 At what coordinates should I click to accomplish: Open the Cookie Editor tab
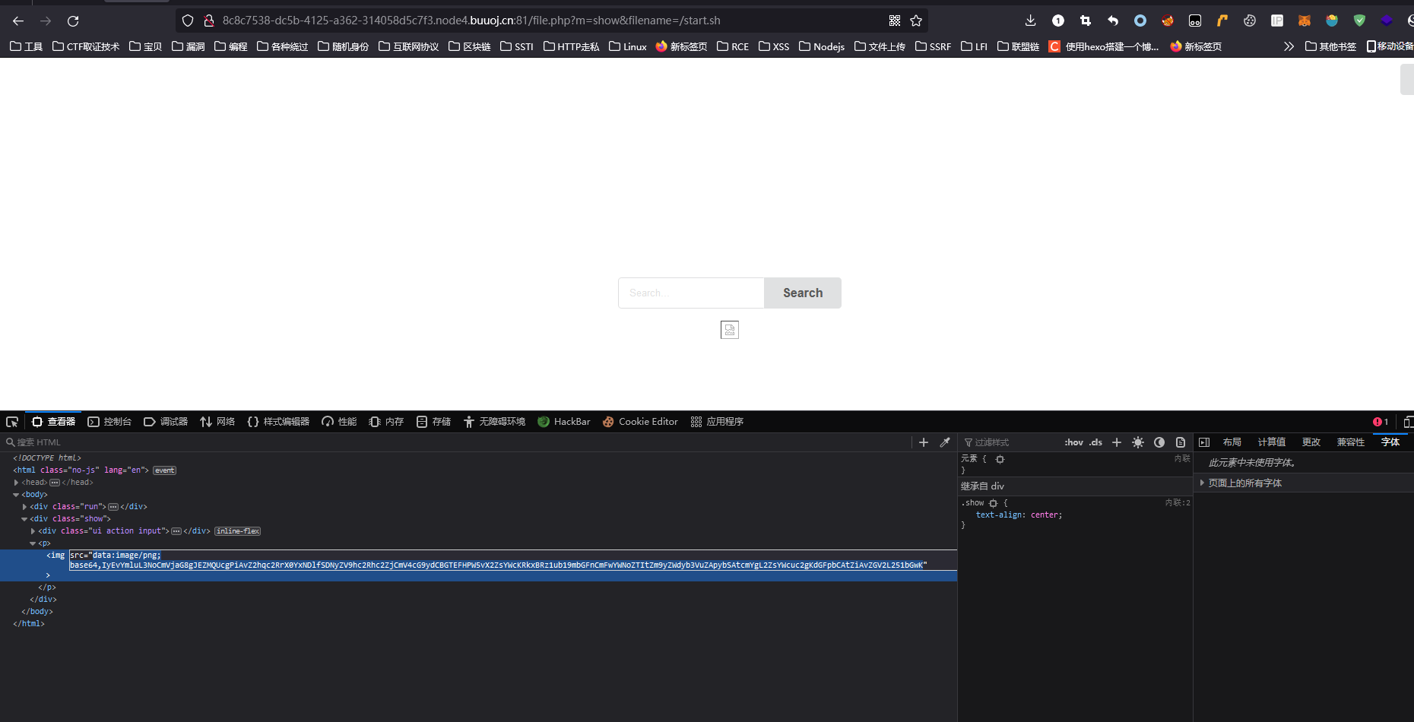click(640, 422)
